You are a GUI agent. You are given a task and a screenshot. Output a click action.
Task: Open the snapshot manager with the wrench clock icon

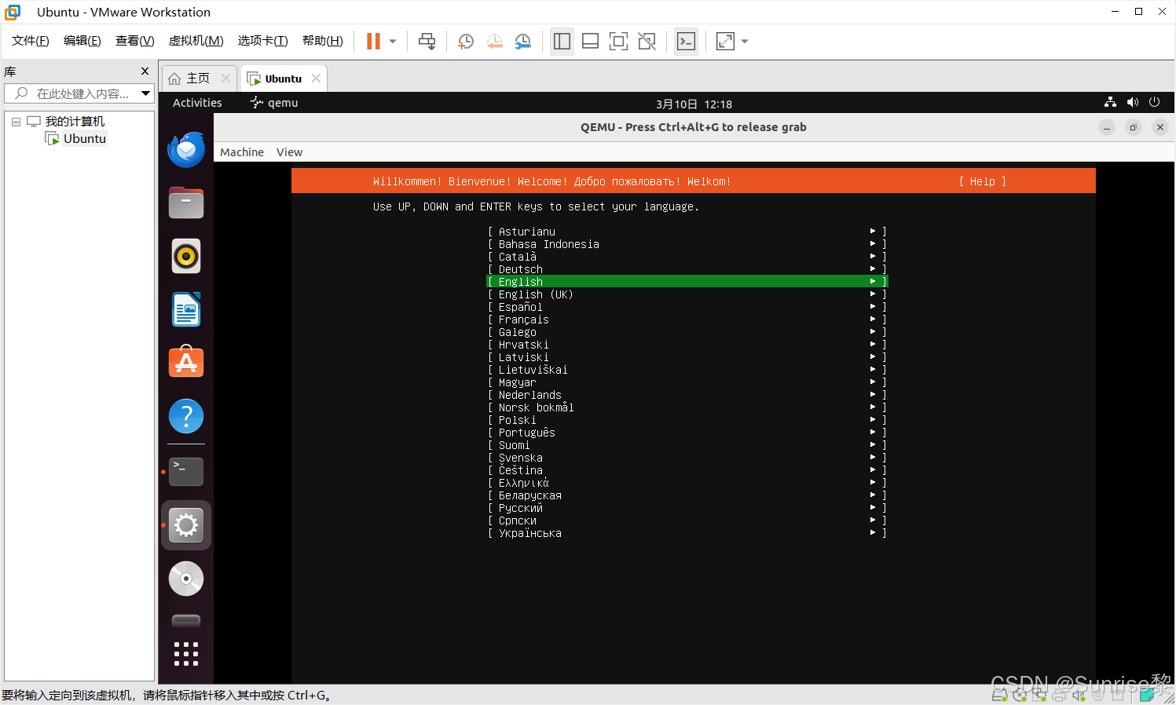523,42
